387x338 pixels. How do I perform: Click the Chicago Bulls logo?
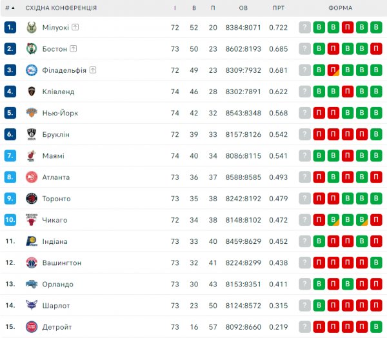(31, 220)
